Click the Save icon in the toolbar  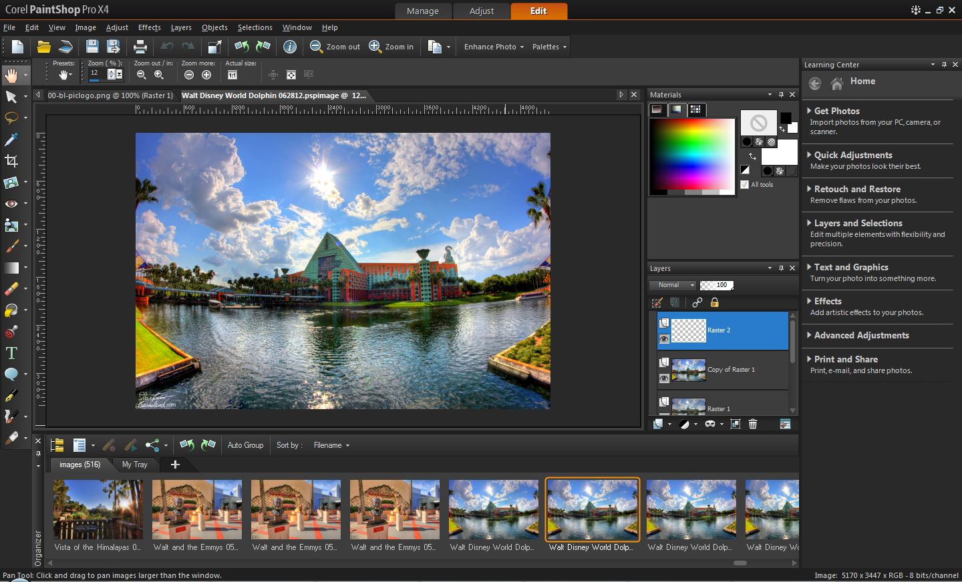pyautogui.click(x=92, y=47)
